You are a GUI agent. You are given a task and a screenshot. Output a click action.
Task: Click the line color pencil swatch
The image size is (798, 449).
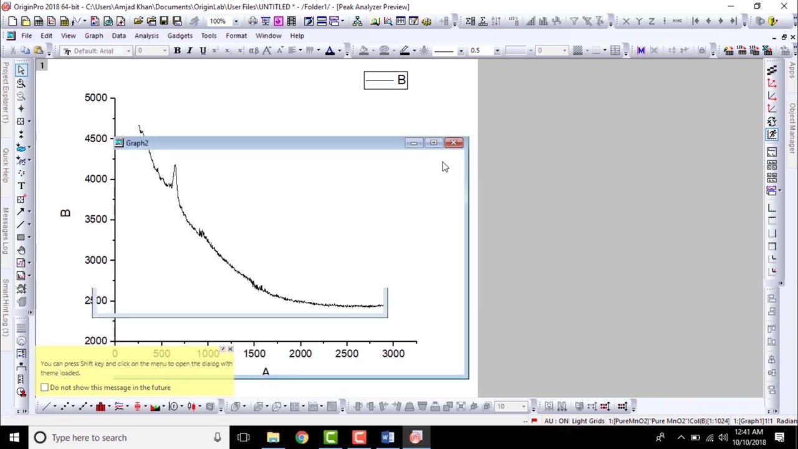coord(405,51)
